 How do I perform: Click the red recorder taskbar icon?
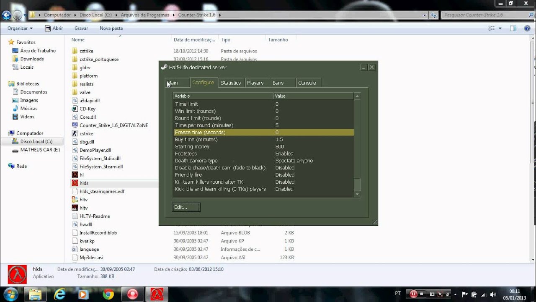pyautogui.click(x=133, y=294)
